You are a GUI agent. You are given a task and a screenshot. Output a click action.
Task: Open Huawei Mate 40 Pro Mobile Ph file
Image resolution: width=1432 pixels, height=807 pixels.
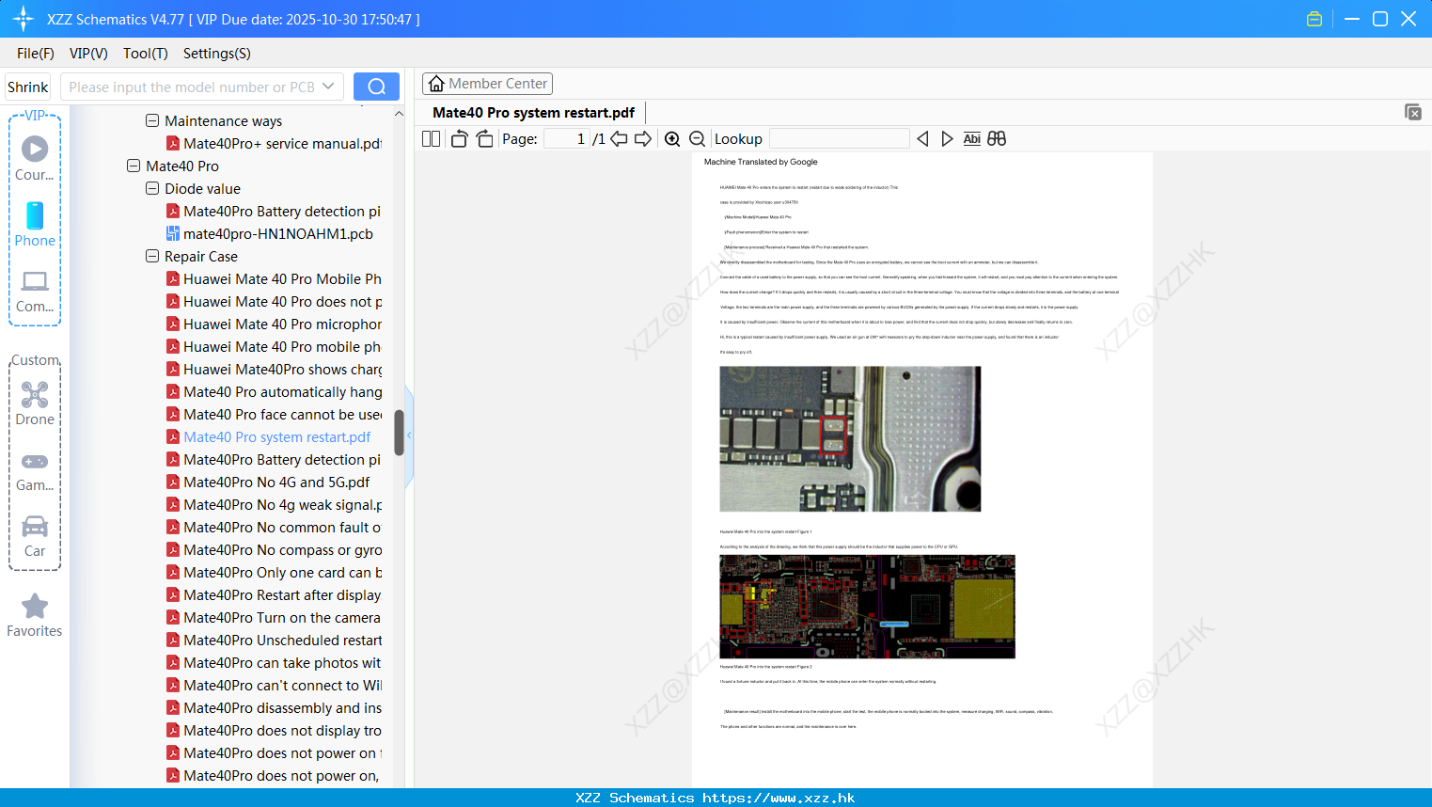275,278
